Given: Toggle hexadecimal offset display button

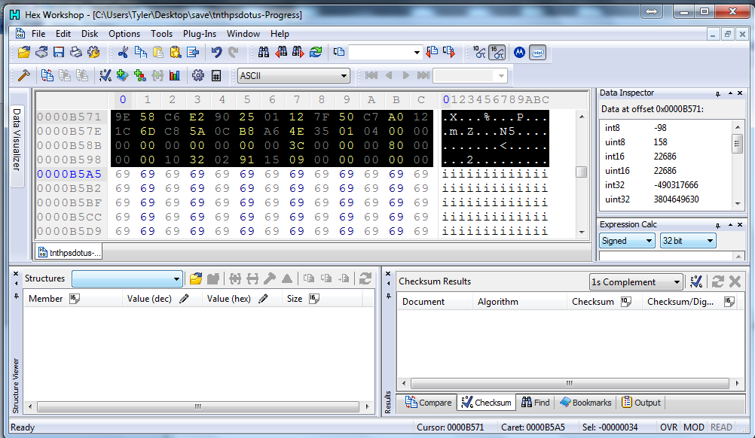Looking at the screenshot, I should tap(497, 53).
